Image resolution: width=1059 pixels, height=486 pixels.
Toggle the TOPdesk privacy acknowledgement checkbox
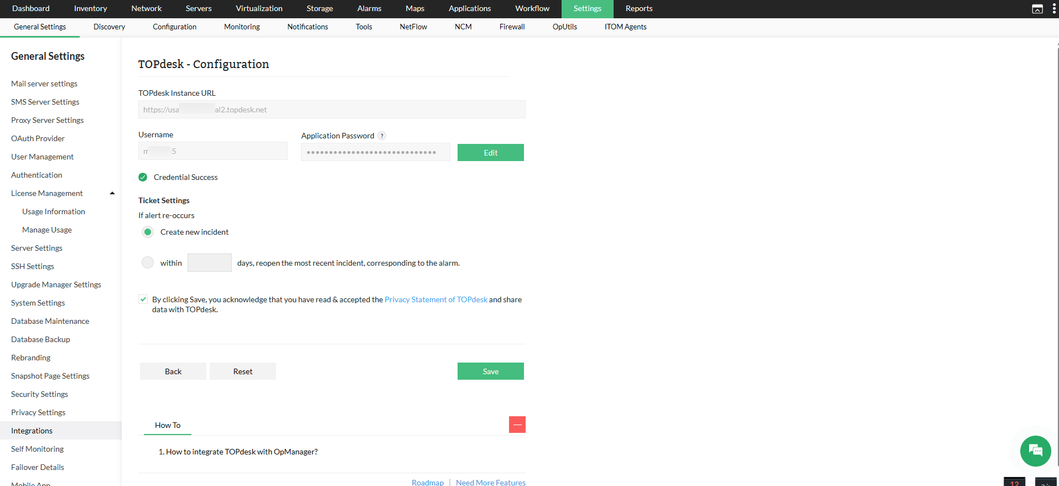coord(143,299)
